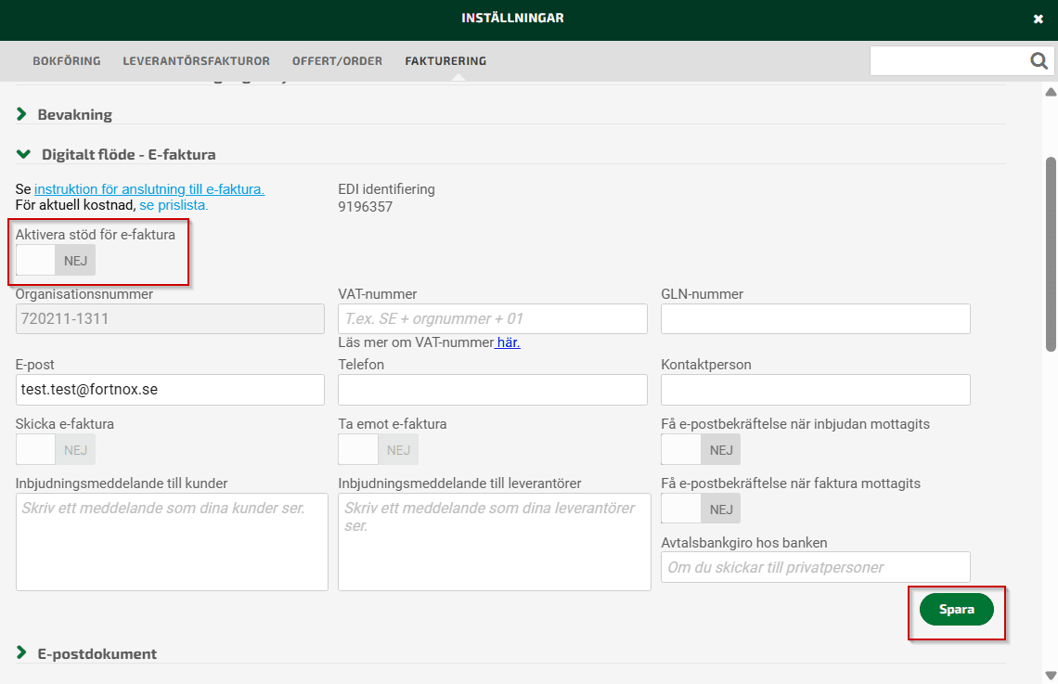Image resolution: width=1058 pixels, height=684 pixels.
Task: Collapse Digitalt flöde - E-faktura section
Action: pos(128,154)
